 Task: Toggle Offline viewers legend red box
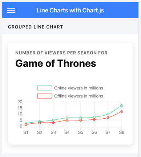pyautogui.click(x=45, y=96)
